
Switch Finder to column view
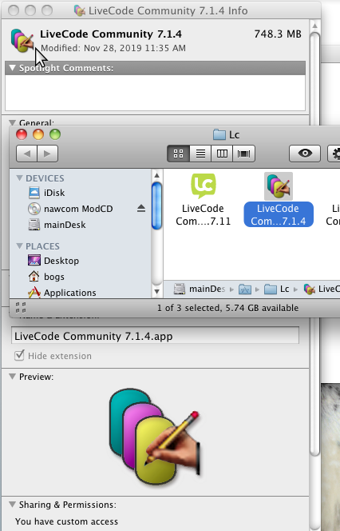click(x=222, y=154)
